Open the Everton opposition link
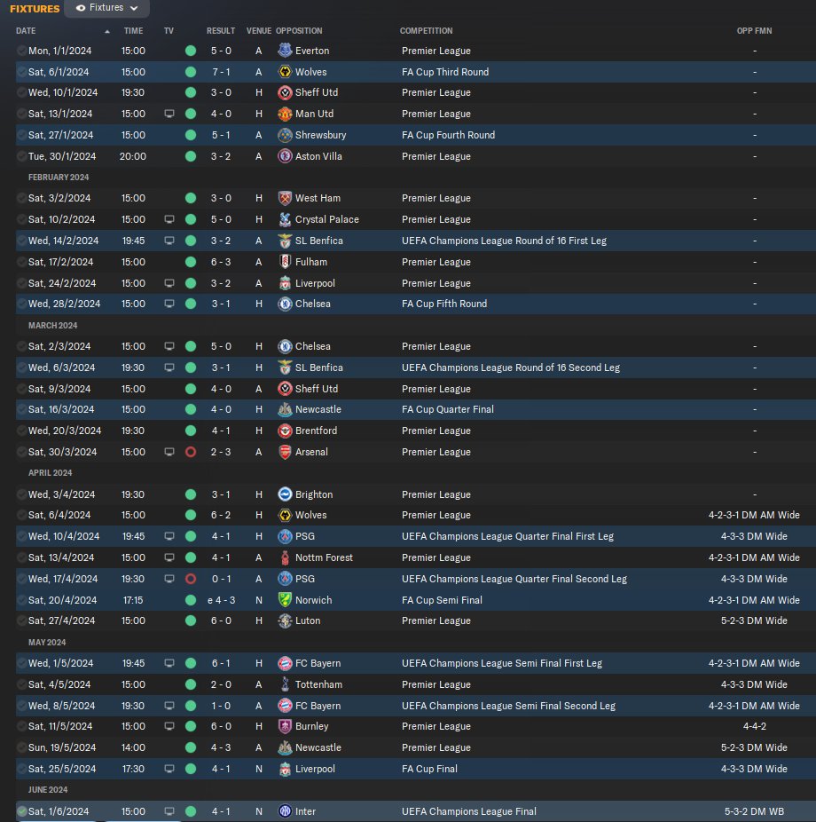Screen dimensions: 816x822 [312, 51]
